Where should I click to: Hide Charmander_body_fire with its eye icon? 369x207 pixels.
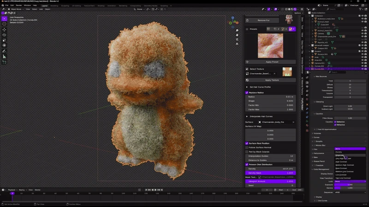point(363,37)
